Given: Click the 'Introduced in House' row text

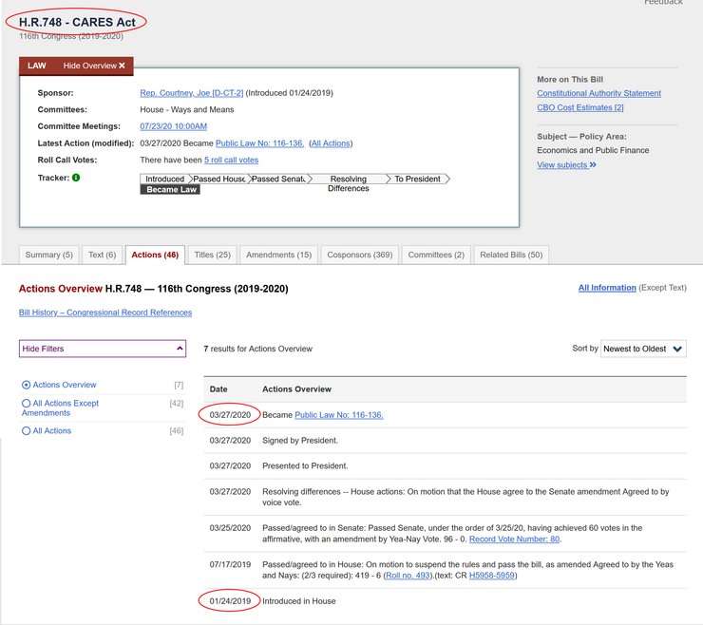Looking at the screenshot, I should click(299, 601).
